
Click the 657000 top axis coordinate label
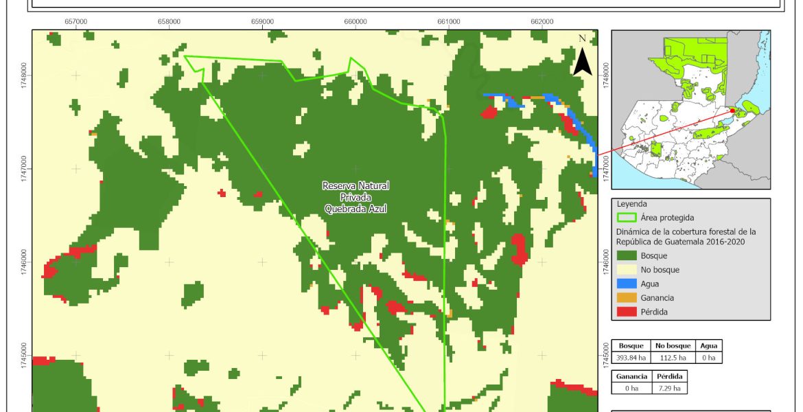point(75,21)
